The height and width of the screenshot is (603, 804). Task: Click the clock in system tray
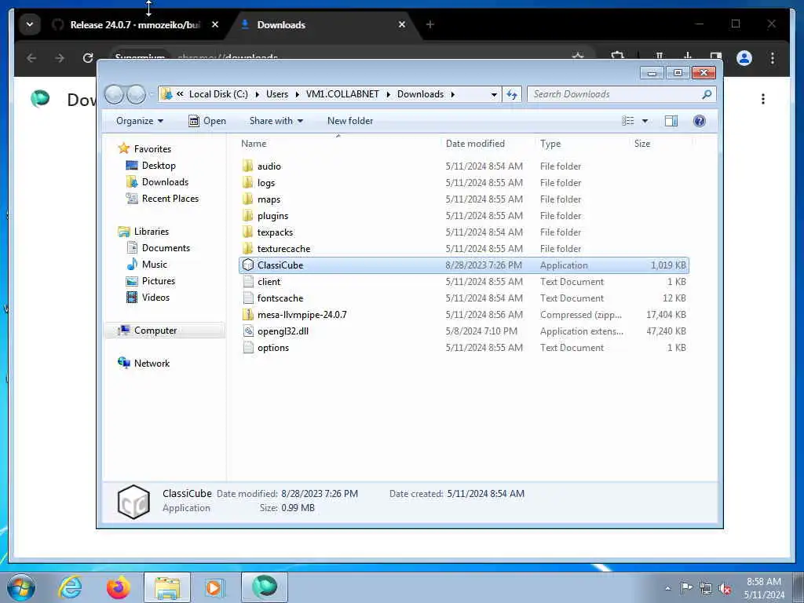pos(764,588)
